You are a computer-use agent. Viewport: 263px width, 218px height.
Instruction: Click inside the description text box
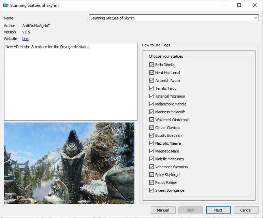point(71,82)
